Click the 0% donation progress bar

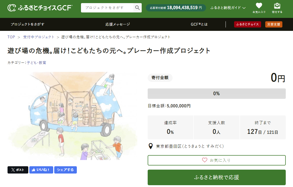[x=216, y=94]
